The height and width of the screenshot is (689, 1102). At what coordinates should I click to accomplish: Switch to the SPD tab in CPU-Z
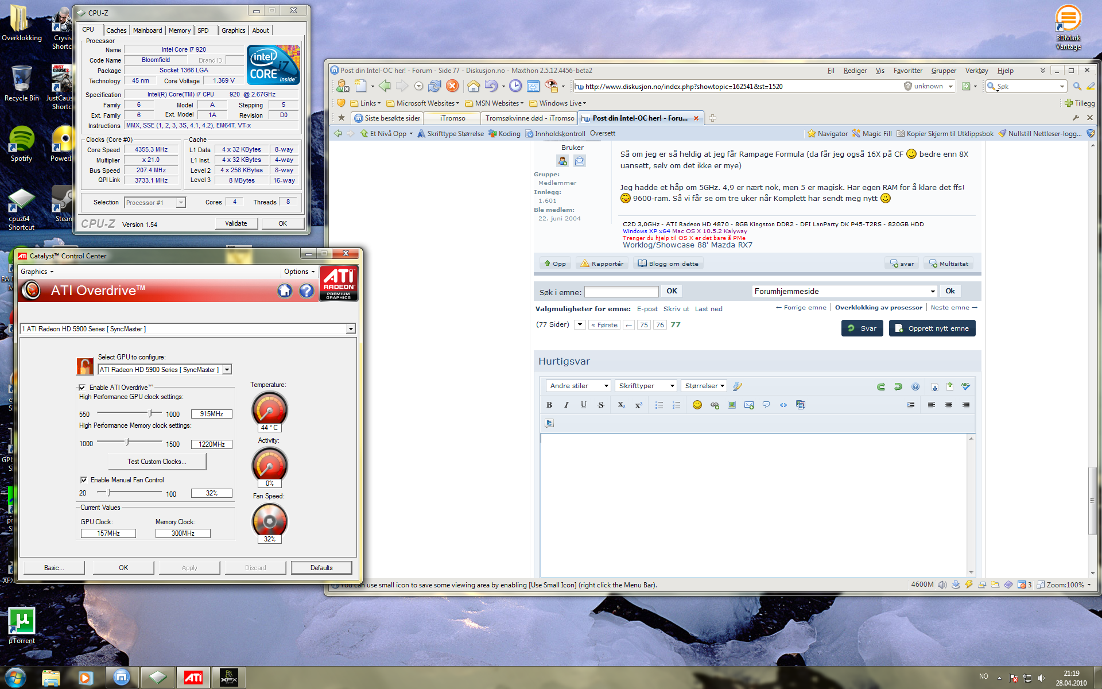pyautogui.click(x=203, y=30)
